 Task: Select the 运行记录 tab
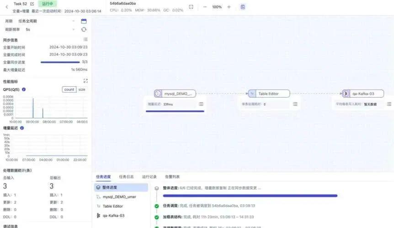pyautogui.click(x=149, y=176)
